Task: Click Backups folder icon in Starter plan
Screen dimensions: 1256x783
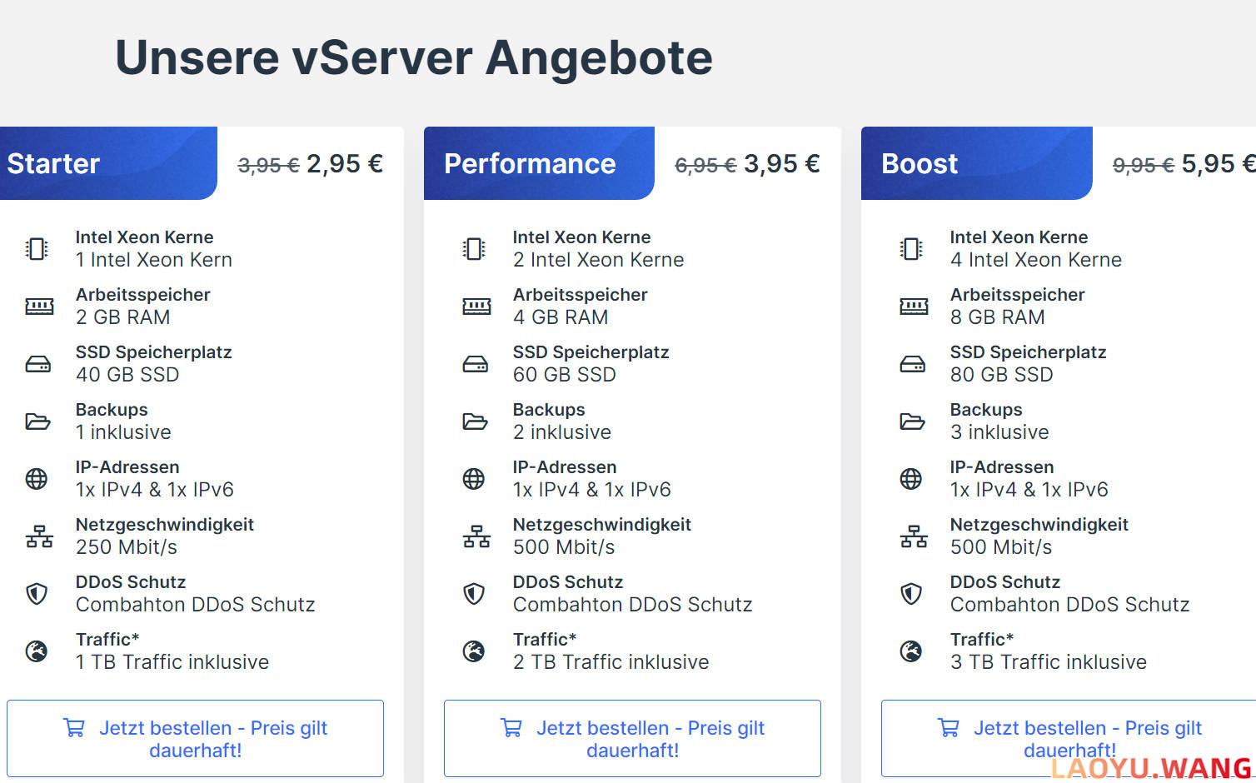Action: 37,421
